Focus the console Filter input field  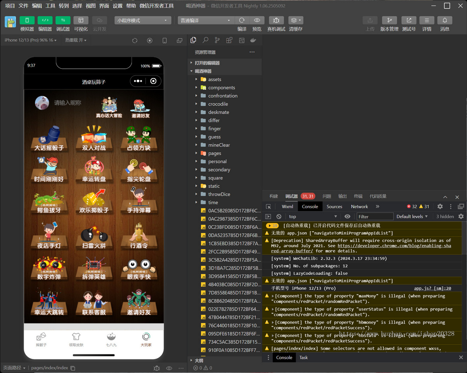tap(375, 216)
